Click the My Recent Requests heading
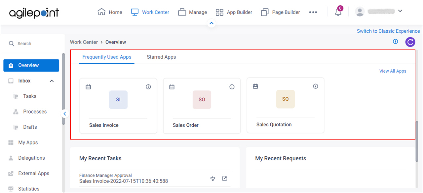The width and height of the screenshot is (423, 193). (281, 158)
